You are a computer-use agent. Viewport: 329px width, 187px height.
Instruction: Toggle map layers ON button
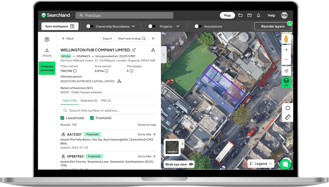[286, 82]
